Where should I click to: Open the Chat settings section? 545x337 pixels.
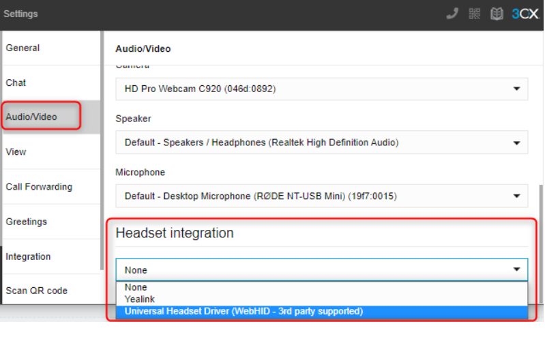tap(51, 83)
